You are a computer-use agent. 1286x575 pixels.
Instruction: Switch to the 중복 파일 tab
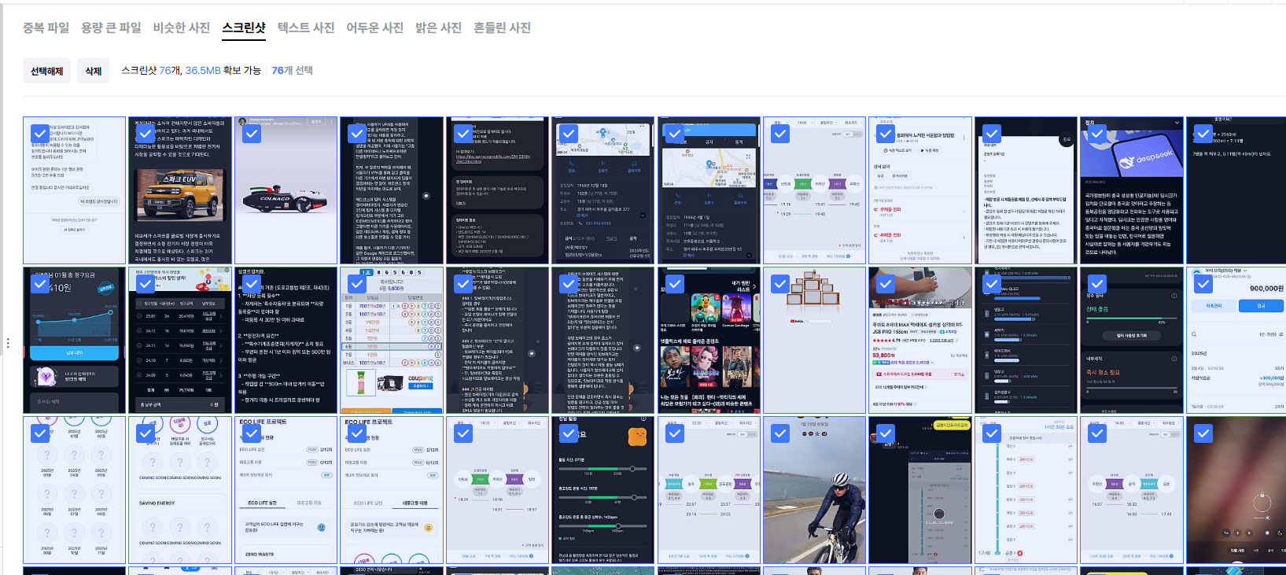(46, 28)
